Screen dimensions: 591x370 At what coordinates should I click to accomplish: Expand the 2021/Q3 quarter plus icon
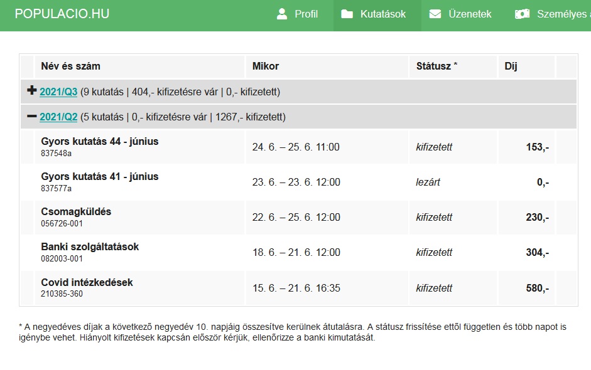[x=32, y=91]
